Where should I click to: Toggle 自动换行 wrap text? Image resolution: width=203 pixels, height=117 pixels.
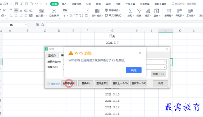click(54, 11)
